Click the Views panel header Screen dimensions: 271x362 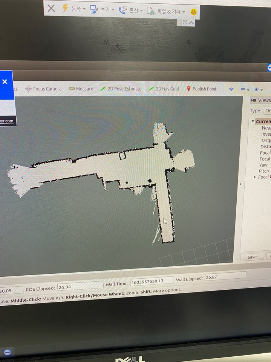click(x=260, y=100)
